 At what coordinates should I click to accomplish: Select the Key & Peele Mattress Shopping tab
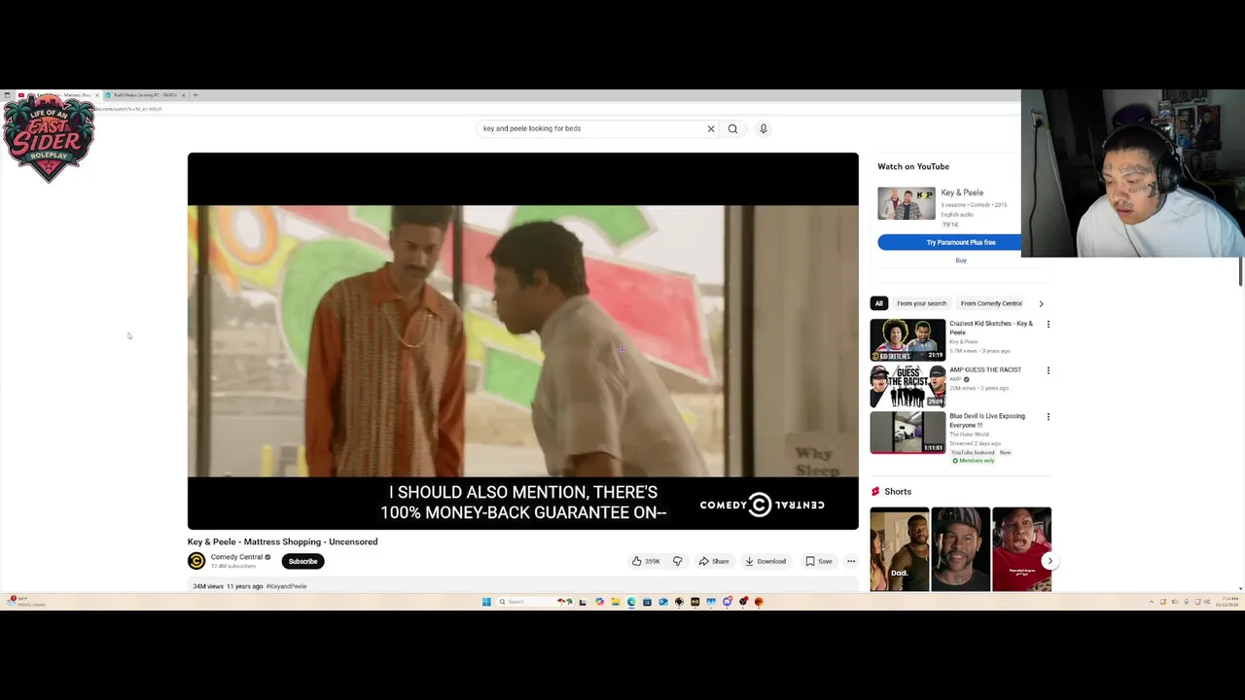[x=58, y=95]
